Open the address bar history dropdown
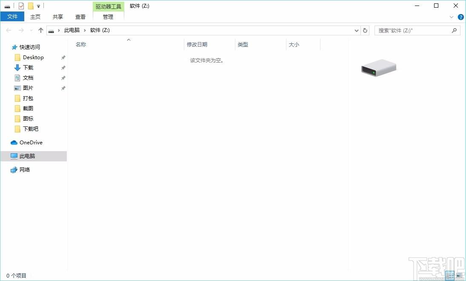The height and width of the screenshot is (281, 466). [357, 30]
